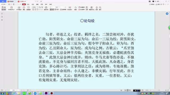Enter fullscreen from status bar
Image resolution: width=170 pixels, height=95 pixels.
point(168,90)
